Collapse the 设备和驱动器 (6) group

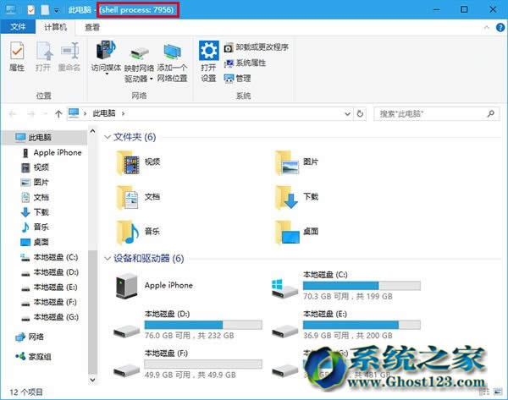pyautogui.click(x=107, y=258)
